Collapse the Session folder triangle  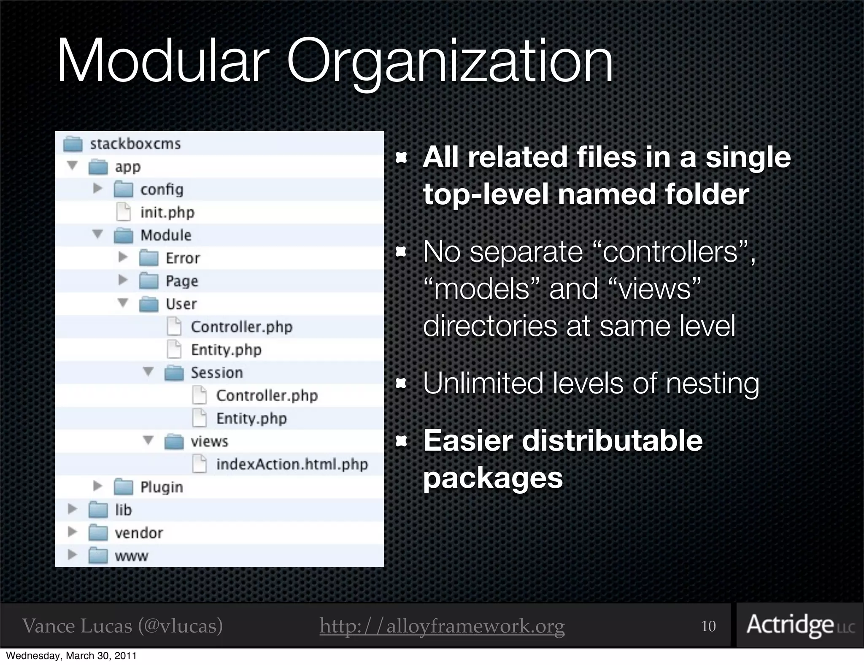point(148,372)
